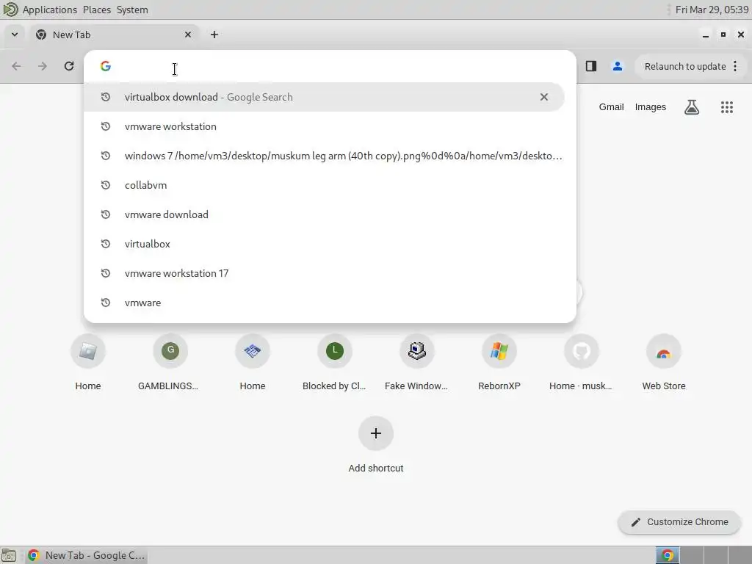Click Customize Chrome button
This screenshot has height=564, width=752.
point(679,522)
